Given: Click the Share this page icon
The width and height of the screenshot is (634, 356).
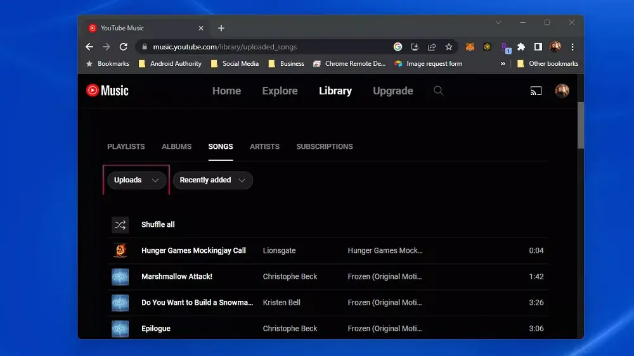Looking at the screenshot, I should (432, 47).
